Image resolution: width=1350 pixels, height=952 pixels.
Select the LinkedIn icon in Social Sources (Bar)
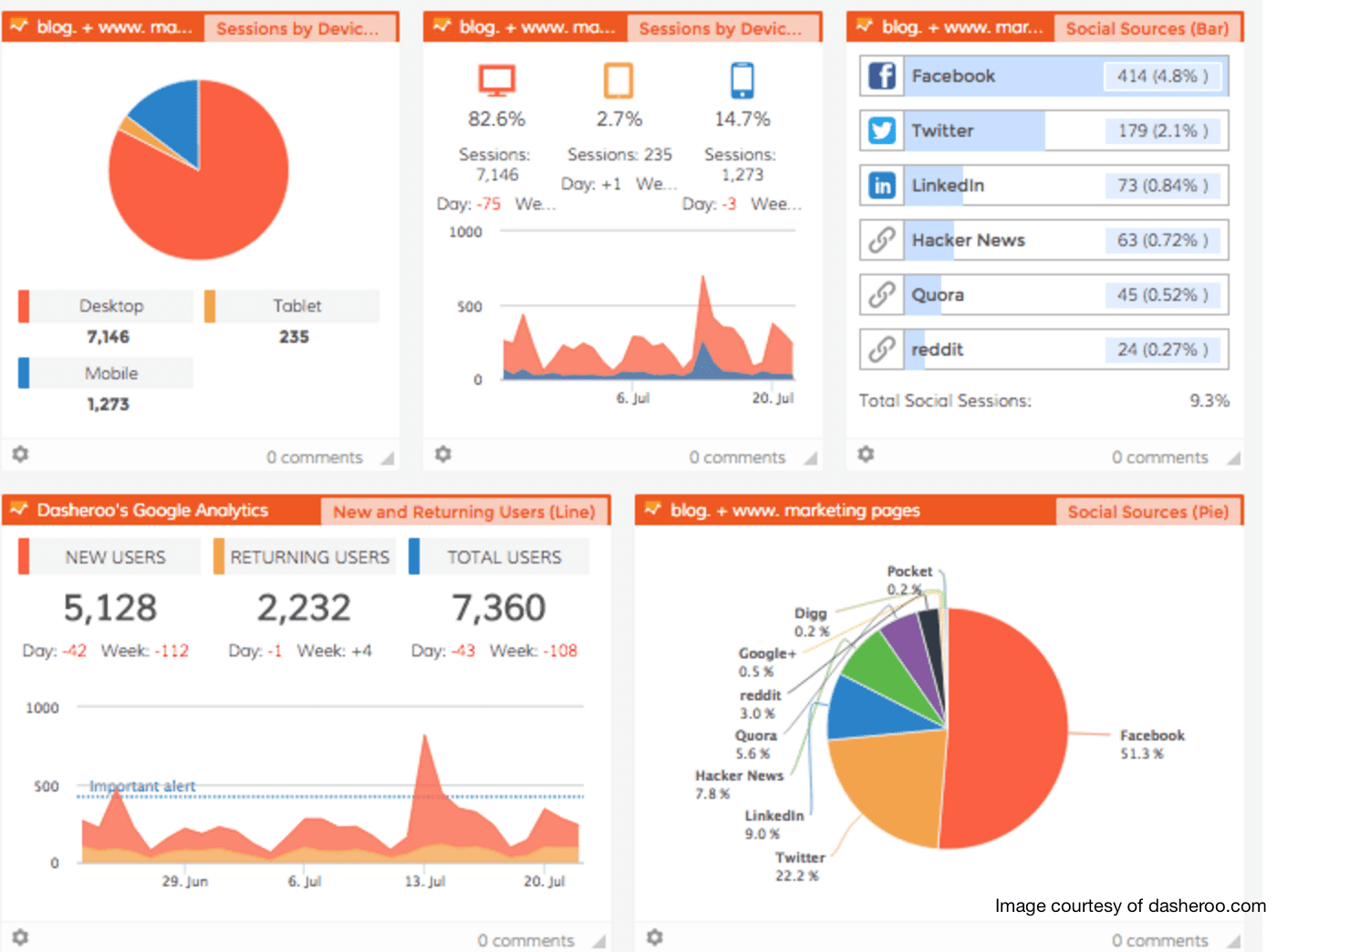pos(881,185)
